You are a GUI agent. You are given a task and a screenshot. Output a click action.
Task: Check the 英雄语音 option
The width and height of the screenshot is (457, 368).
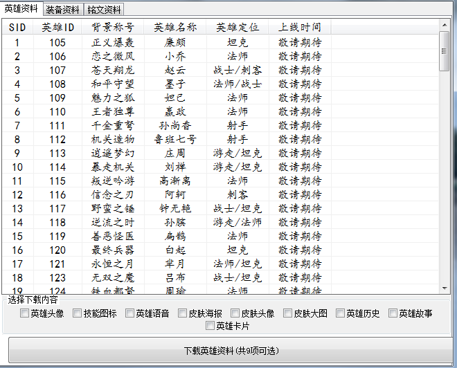pos(130,313)
